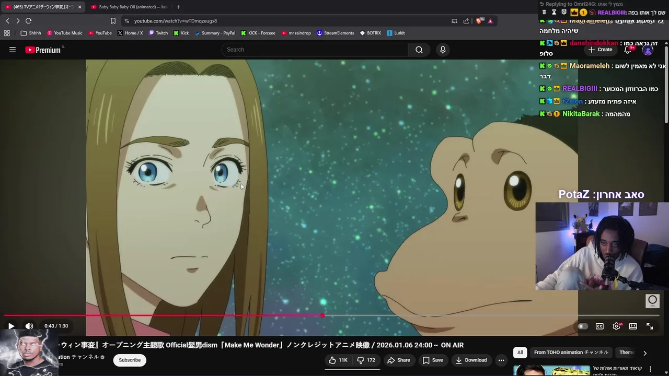Open the YouTube account avatar menu
This screenshot has height=376, width=669.
(648, 50)
